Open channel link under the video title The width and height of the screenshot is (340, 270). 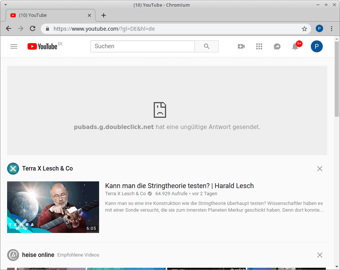(x=126, y=194)
